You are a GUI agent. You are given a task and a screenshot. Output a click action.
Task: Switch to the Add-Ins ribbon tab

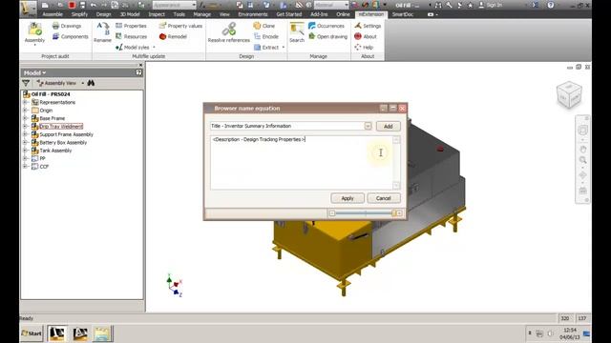coord(319,14)
